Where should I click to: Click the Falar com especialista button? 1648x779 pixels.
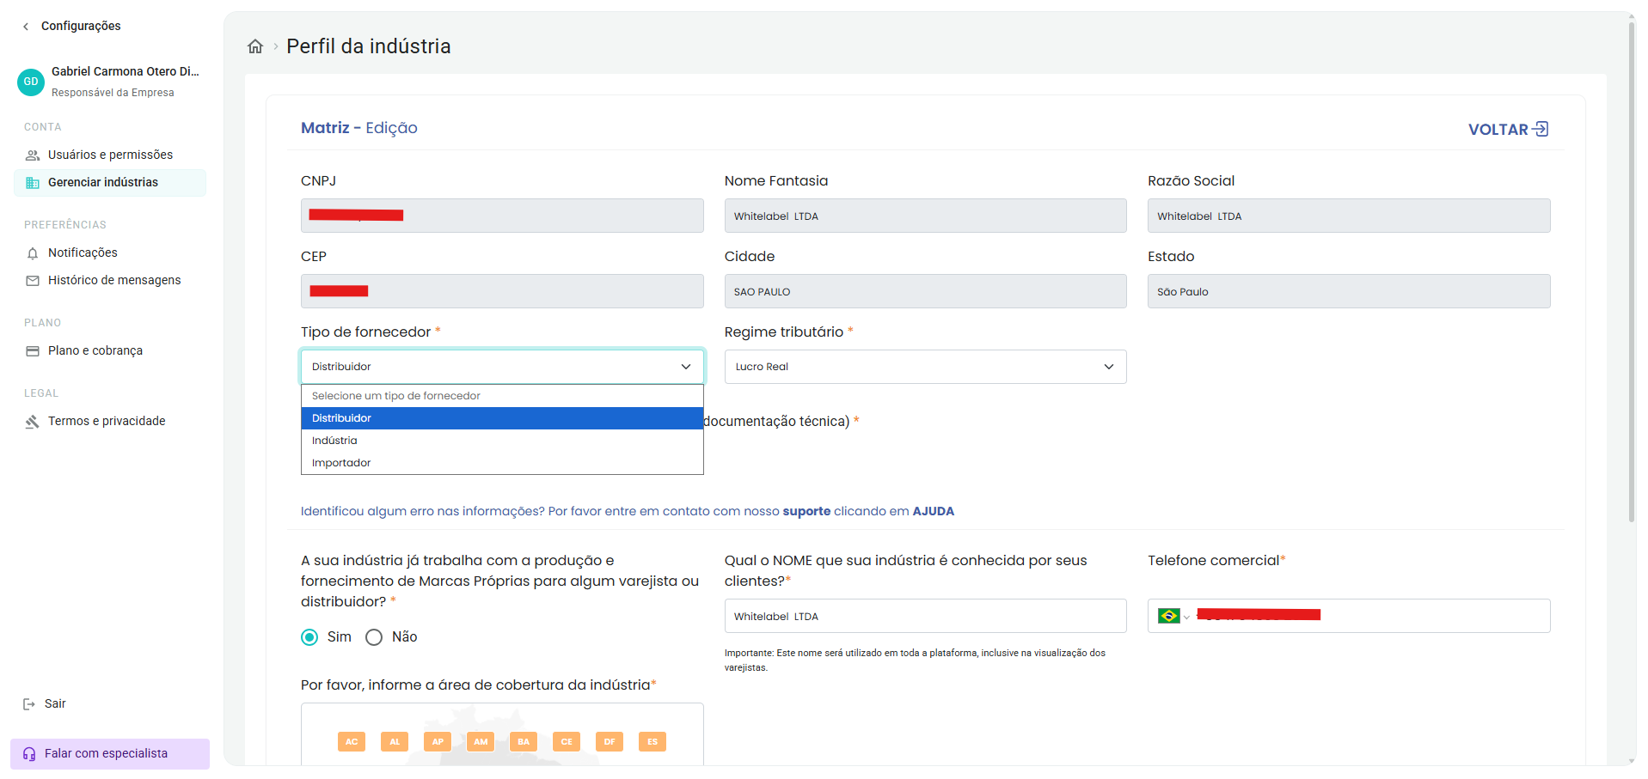(x=110, y=754)
